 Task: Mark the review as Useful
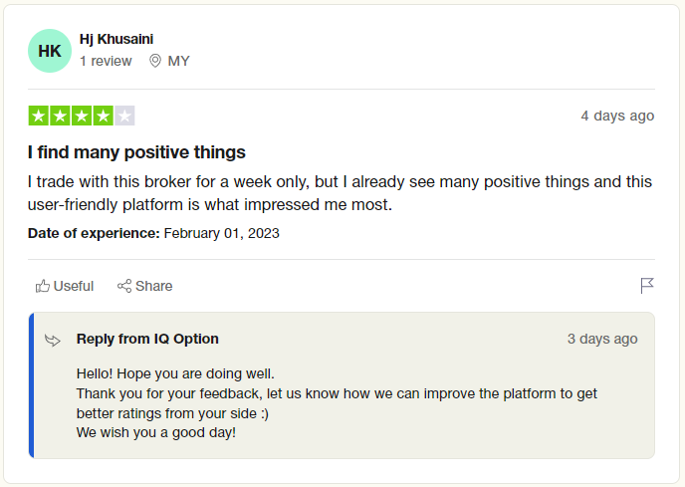click(x=65, y=286)
